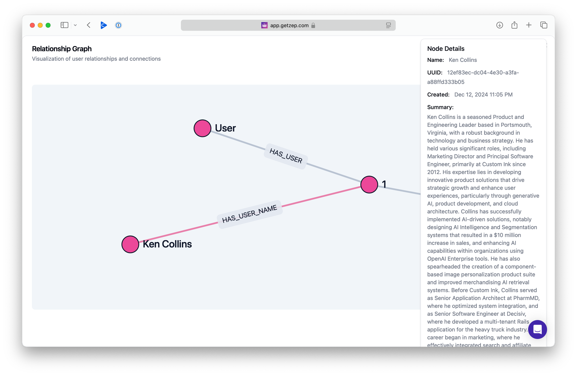Close the window with red button

[x=32, y=25]
